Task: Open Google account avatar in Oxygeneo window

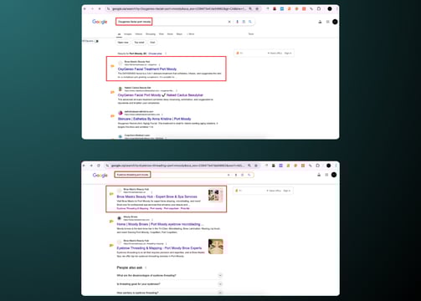Action: click(335, 22)
